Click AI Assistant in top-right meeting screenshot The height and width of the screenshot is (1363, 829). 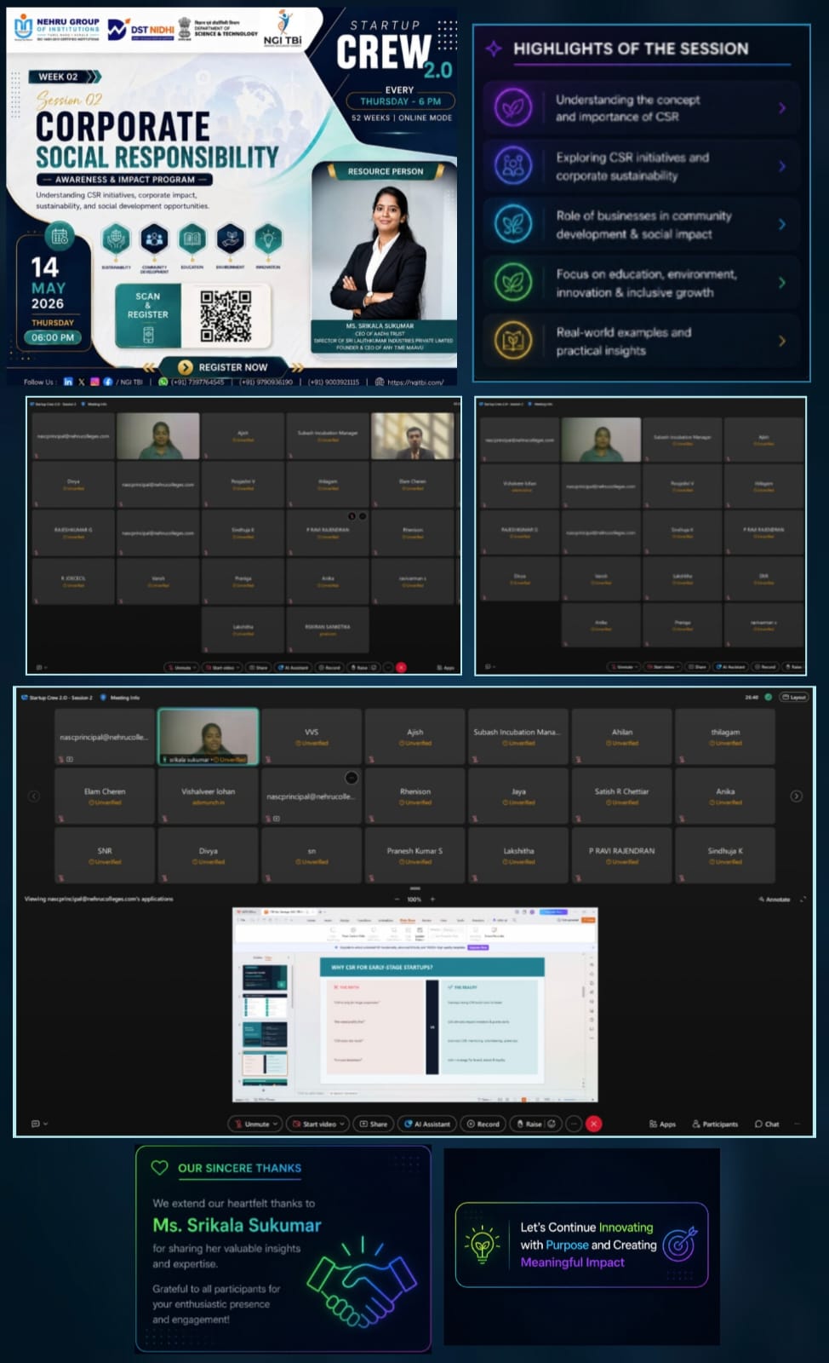point(730,666)
